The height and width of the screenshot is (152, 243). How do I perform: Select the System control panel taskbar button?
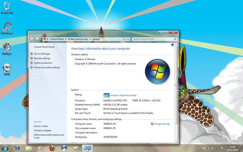point(87,148)
